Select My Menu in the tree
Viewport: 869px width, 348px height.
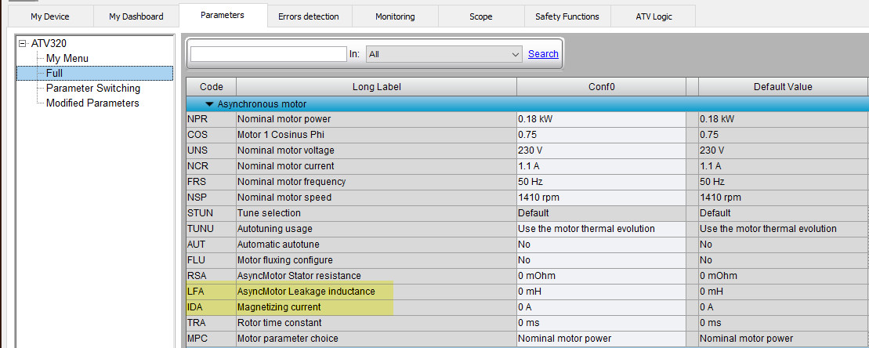coord(67,58)
